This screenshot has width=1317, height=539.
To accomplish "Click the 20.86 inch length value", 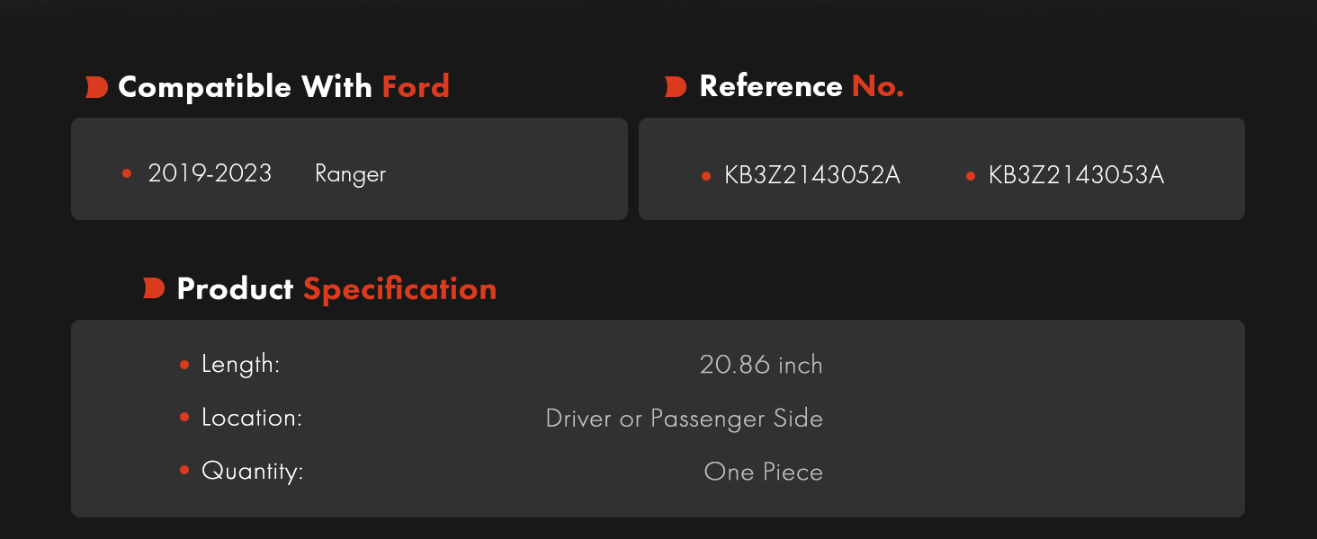I will (x=761, y=365).
